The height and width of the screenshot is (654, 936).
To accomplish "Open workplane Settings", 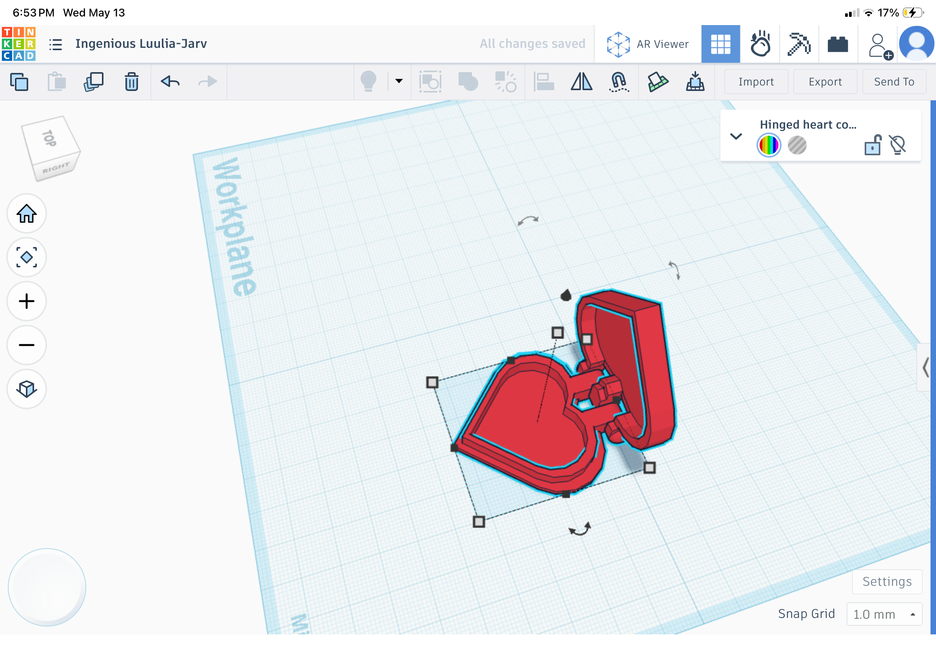I will (887, 581).
